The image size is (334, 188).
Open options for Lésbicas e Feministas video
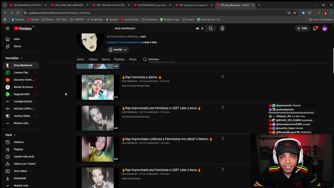coord(223,138)
